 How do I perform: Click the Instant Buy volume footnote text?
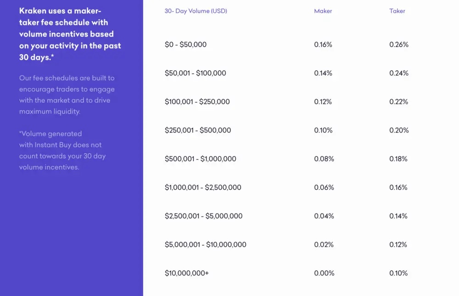(62, 150)
